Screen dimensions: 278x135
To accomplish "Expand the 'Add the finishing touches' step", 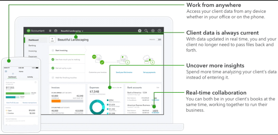I will 67,78.
